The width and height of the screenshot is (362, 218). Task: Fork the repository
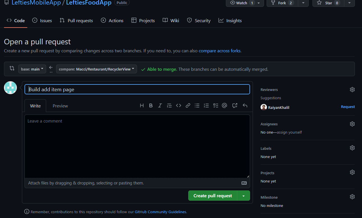pos(283,3)
